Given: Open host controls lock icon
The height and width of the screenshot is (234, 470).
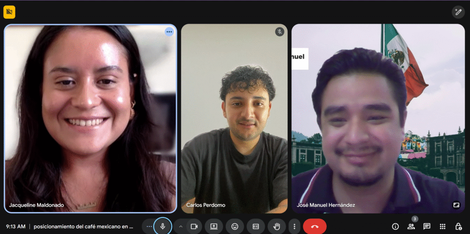Looking at the screenshot, I should click(x=458, y=226).
